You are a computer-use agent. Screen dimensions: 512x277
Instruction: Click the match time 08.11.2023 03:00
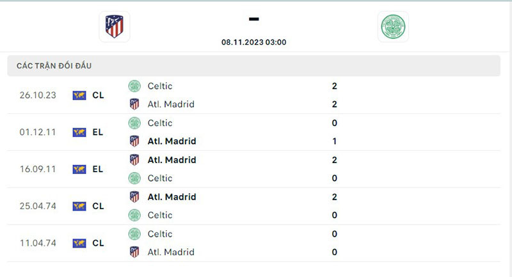click(x=253, y=42)
